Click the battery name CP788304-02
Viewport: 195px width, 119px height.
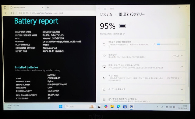click(x=54, y=78)
